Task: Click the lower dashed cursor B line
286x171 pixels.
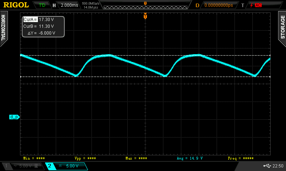Action: [x=146, y=77]
